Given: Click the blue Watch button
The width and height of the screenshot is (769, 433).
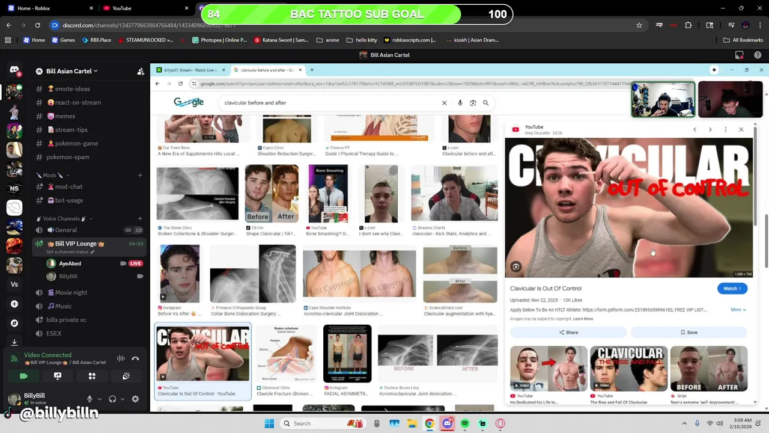Looking at the screenshot, I should 732,289.
